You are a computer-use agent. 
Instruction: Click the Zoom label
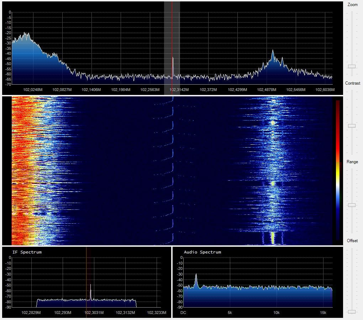[352, 5]
